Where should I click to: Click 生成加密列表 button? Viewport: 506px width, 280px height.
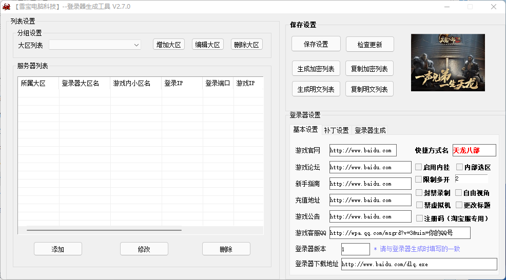(316, 69)
